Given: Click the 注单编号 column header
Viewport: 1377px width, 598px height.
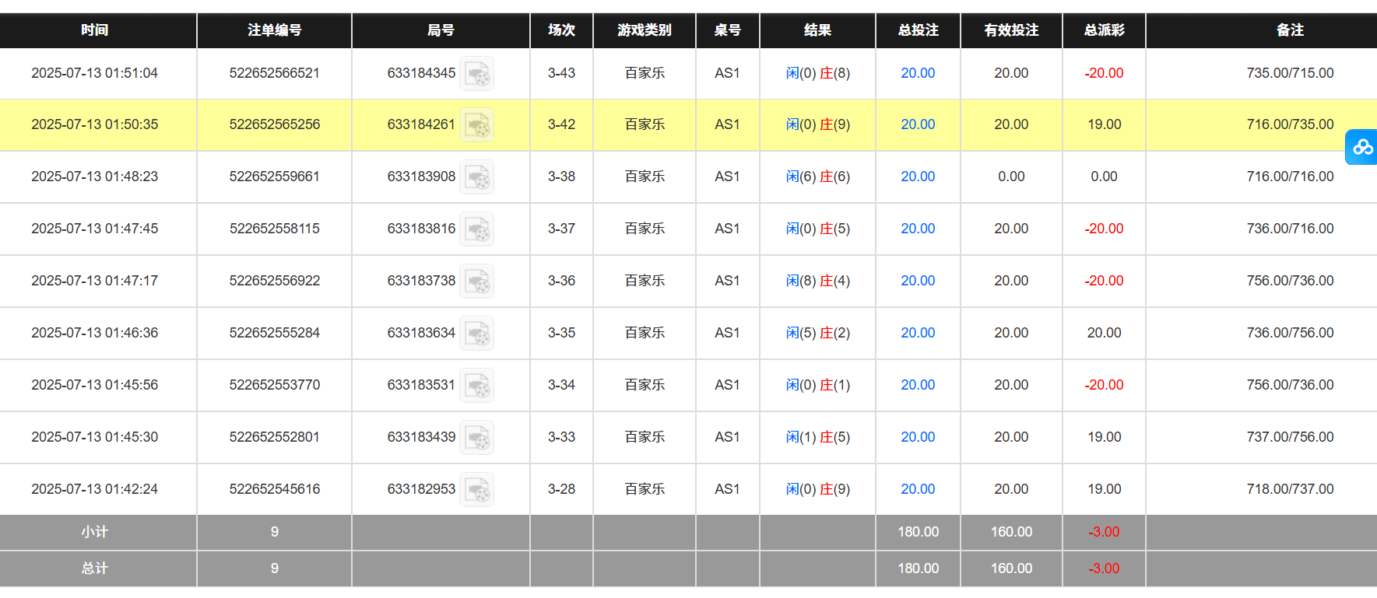Looking at the screenshot, I should (274, 30).
